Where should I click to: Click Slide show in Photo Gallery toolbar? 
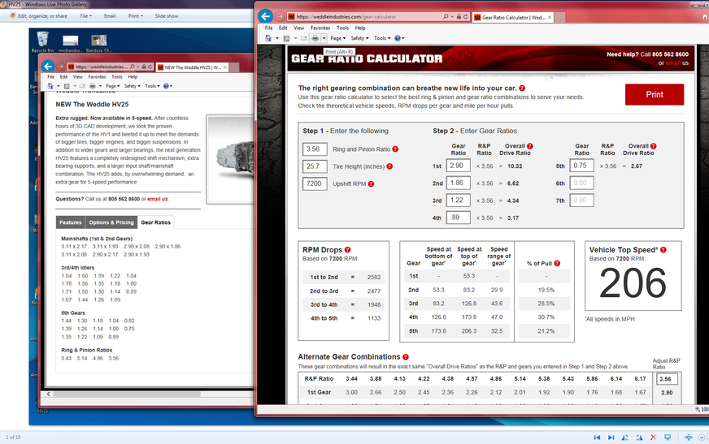167,15
